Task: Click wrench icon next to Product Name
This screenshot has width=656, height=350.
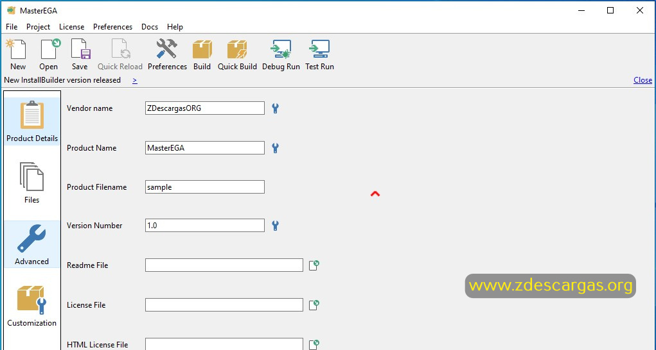Action: tap(275, 148)
